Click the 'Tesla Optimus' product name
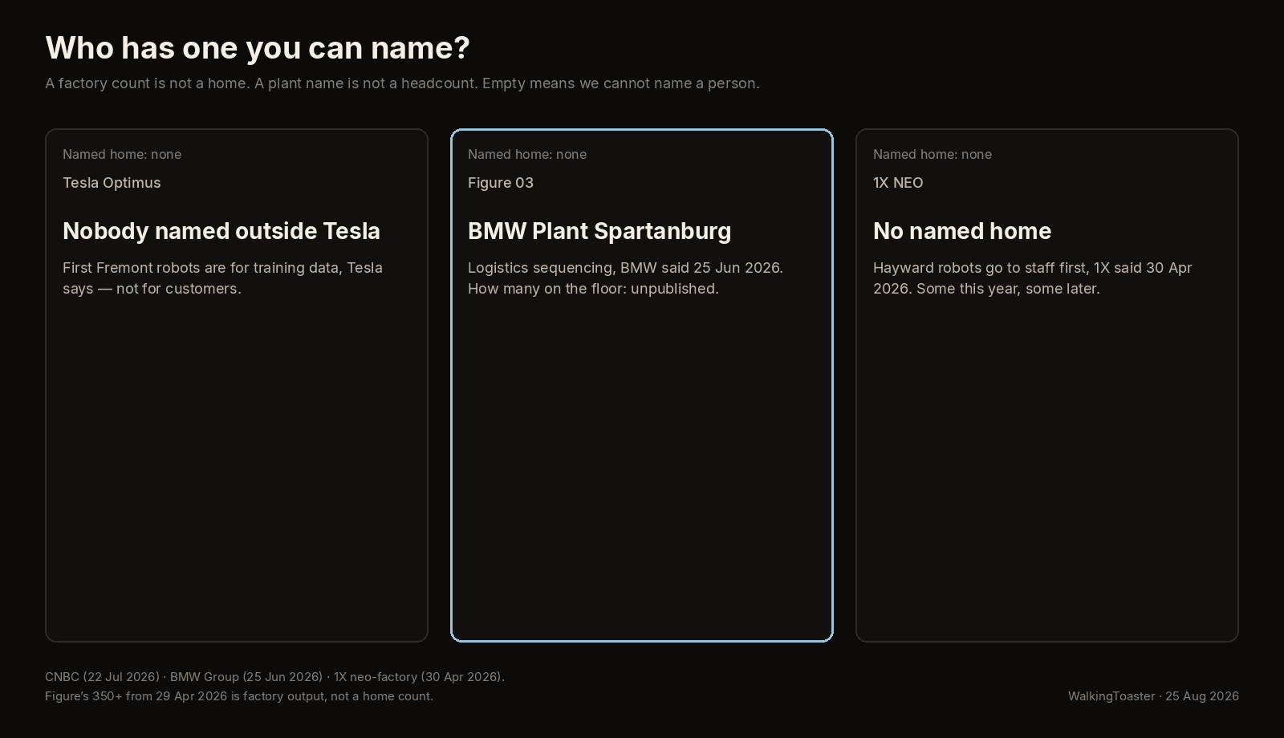This screenshot has width=1284, height=738. coord(112,183)
